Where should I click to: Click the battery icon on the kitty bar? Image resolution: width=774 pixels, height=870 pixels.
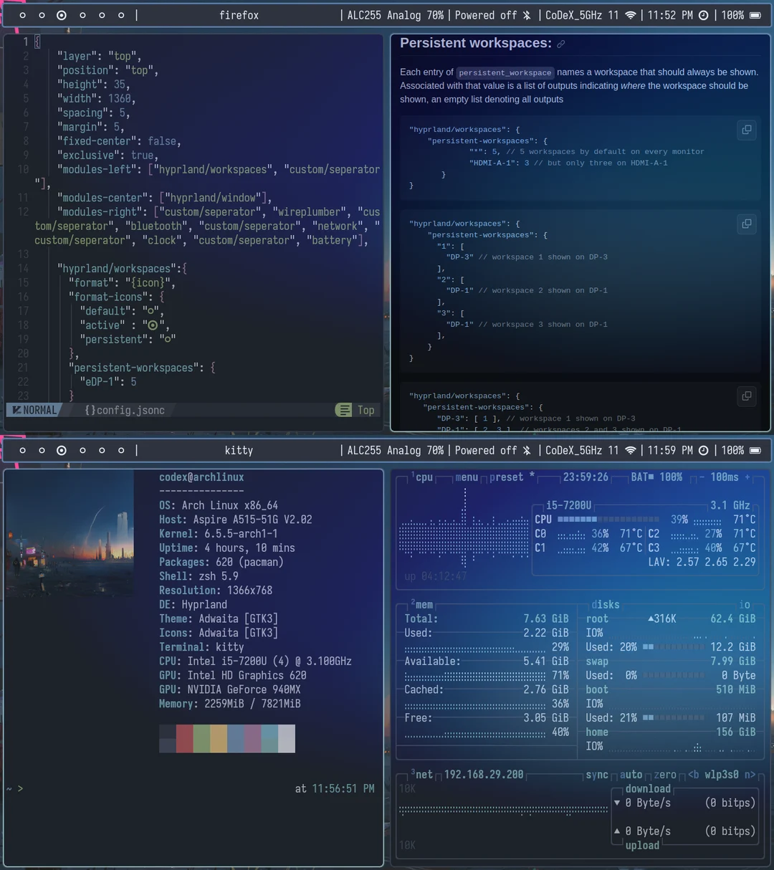point(755,450)
